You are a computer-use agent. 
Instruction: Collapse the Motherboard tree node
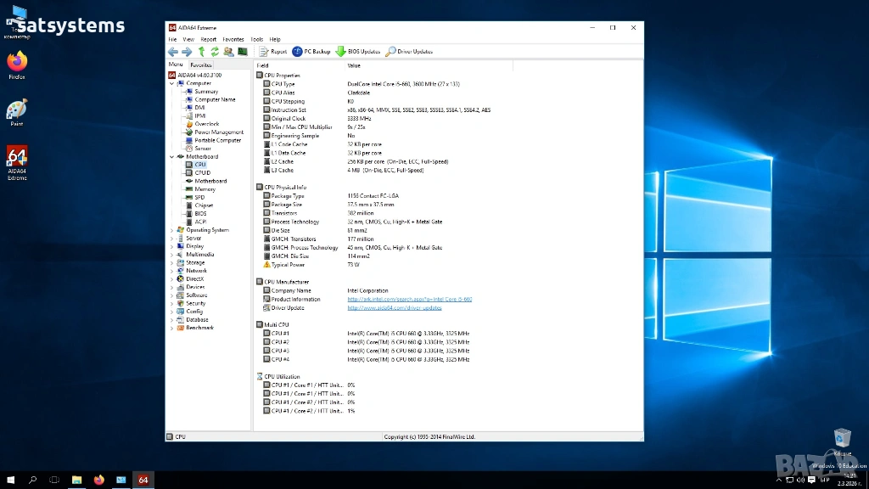(171, 157)
